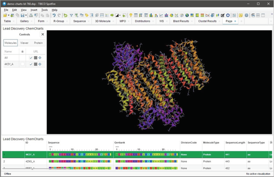Switch to the Clustal Results tab
Image resolution: width=274 pixels, height=177 pixels.
pos(207,21)
